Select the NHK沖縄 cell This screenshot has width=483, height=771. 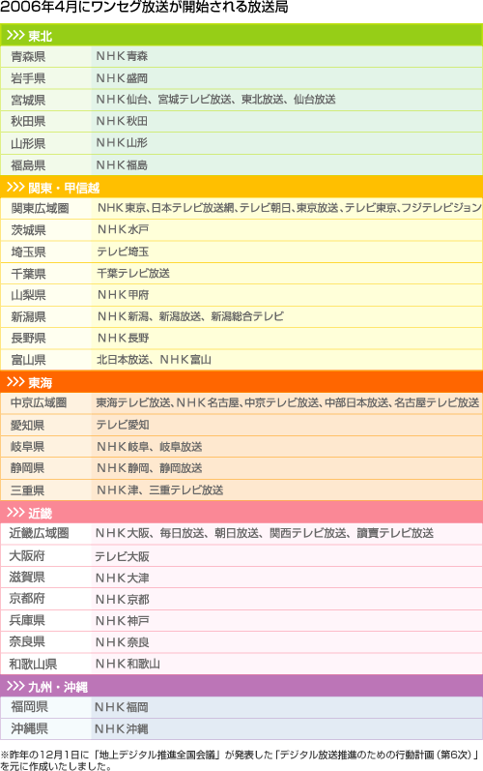287,728
